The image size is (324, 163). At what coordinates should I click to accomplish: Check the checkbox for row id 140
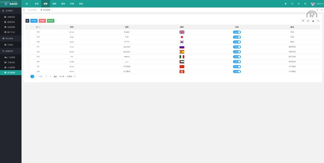coord(28,37)
